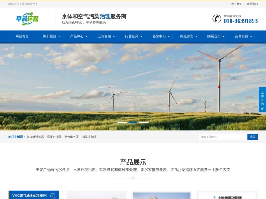The width and height of the screenshot is (266, 199).
Task: Click the 搜索 search button
Action: pyautogui.click(x=252, y=137)
